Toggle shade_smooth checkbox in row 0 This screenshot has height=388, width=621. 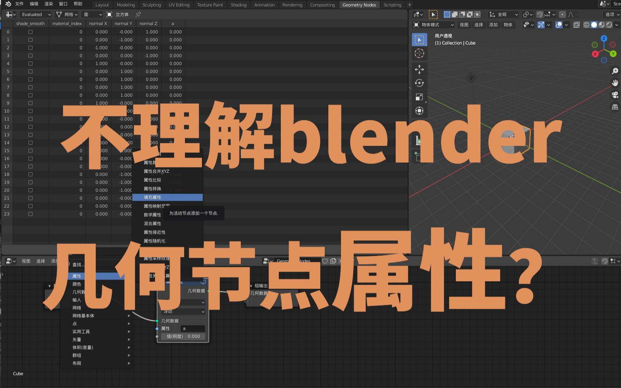pos(30,32)
